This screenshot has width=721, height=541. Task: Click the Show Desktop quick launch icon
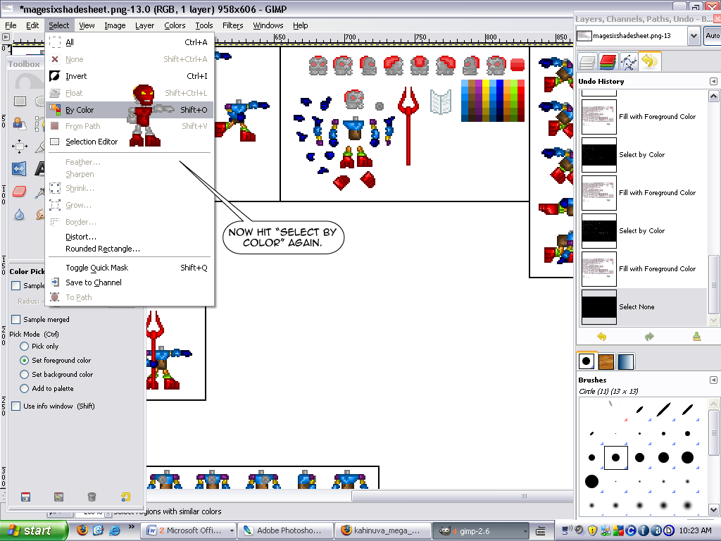point(99,530)
